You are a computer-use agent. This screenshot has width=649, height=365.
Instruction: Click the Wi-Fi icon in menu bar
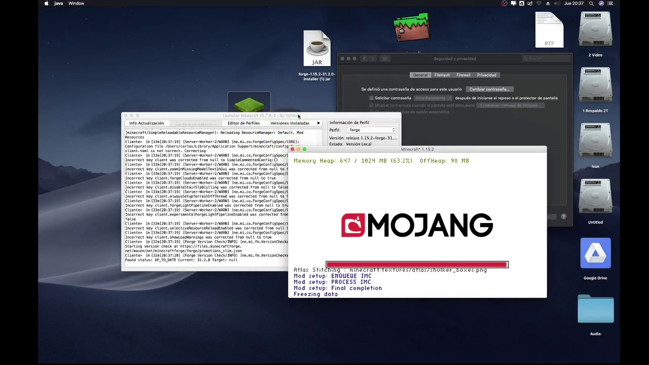pos(538,3)
